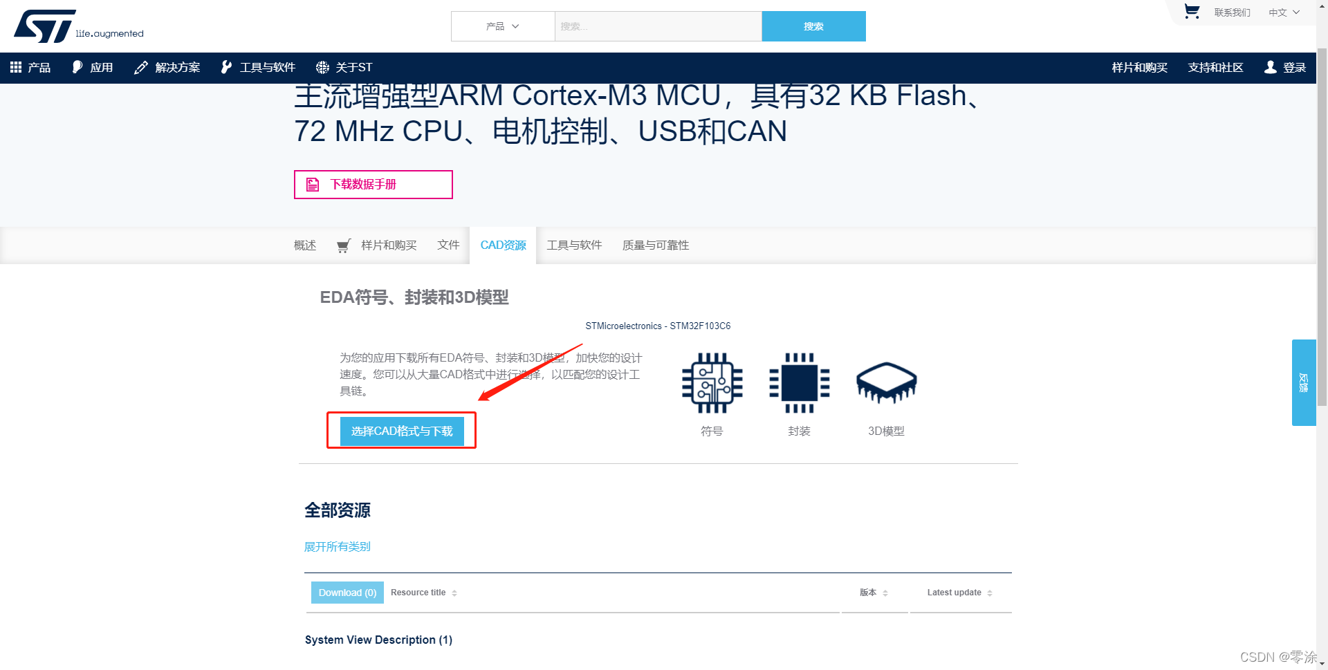Click 样片和购买 in the navigation bar

point(1139,67)
